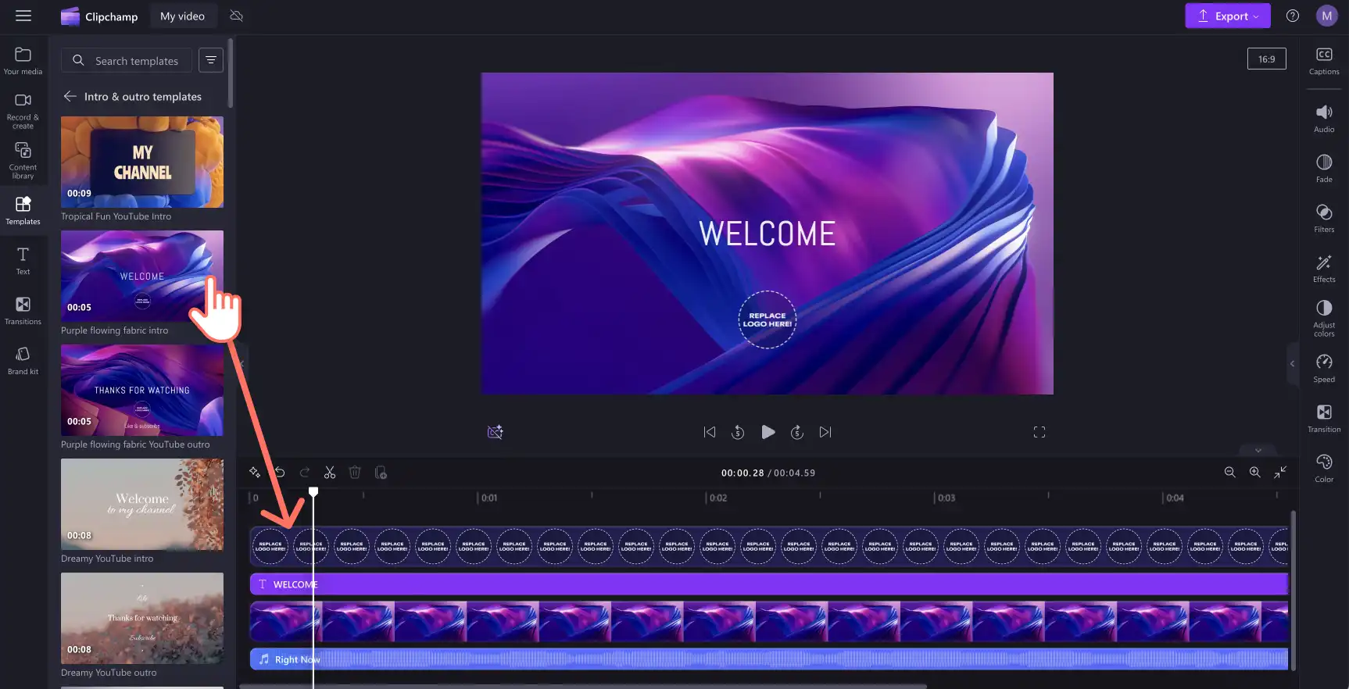Select Dreamy YouTube intro thumbnail
1349x689 pixels.
[142, 504]
